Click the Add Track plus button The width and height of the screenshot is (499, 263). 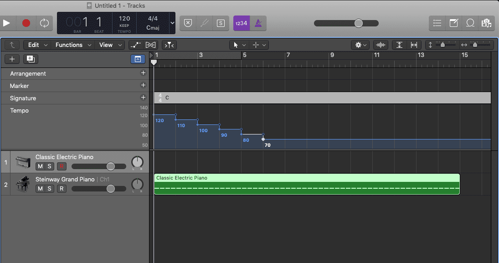[12, 59]
